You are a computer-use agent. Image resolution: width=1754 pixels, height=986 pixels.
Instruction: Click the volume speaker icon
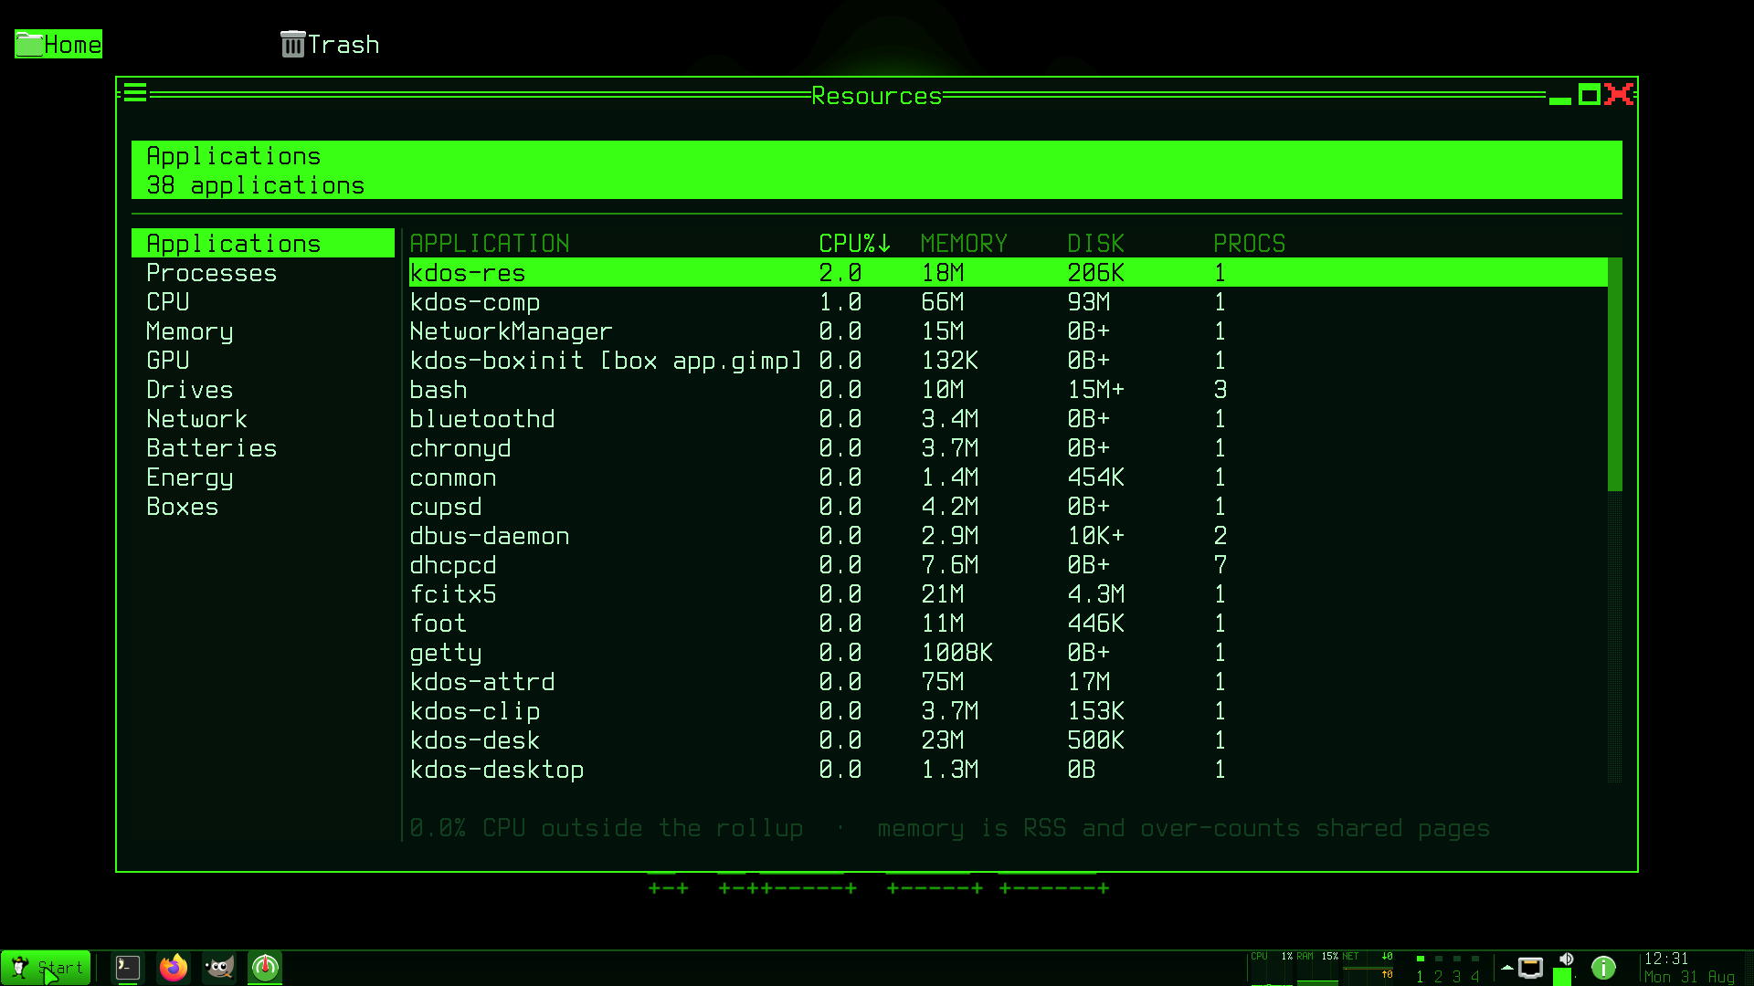(1566, 960)
